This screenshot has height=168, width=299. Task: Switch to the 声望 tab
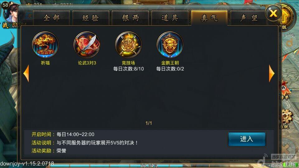[x=249, y=18]
